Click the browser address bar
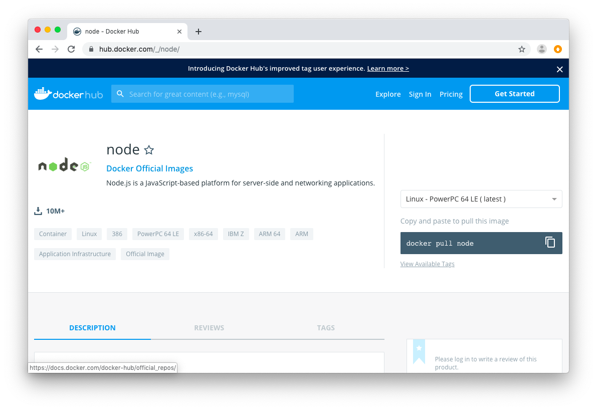Screen dimensions: 597x410 point(306,49)
